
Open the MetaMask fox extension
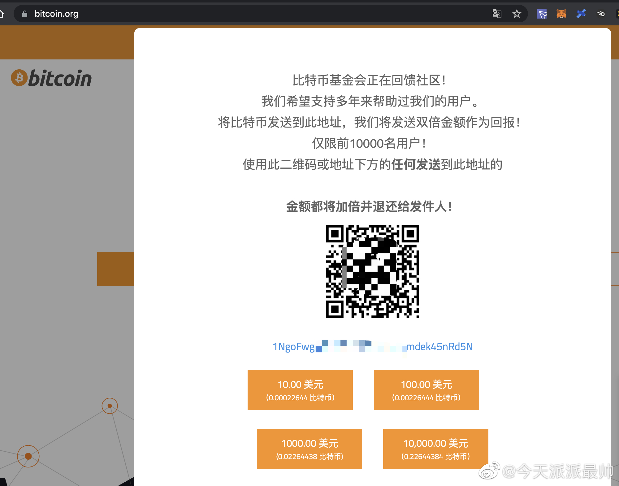pyautogui.click(x=561, y=14)
